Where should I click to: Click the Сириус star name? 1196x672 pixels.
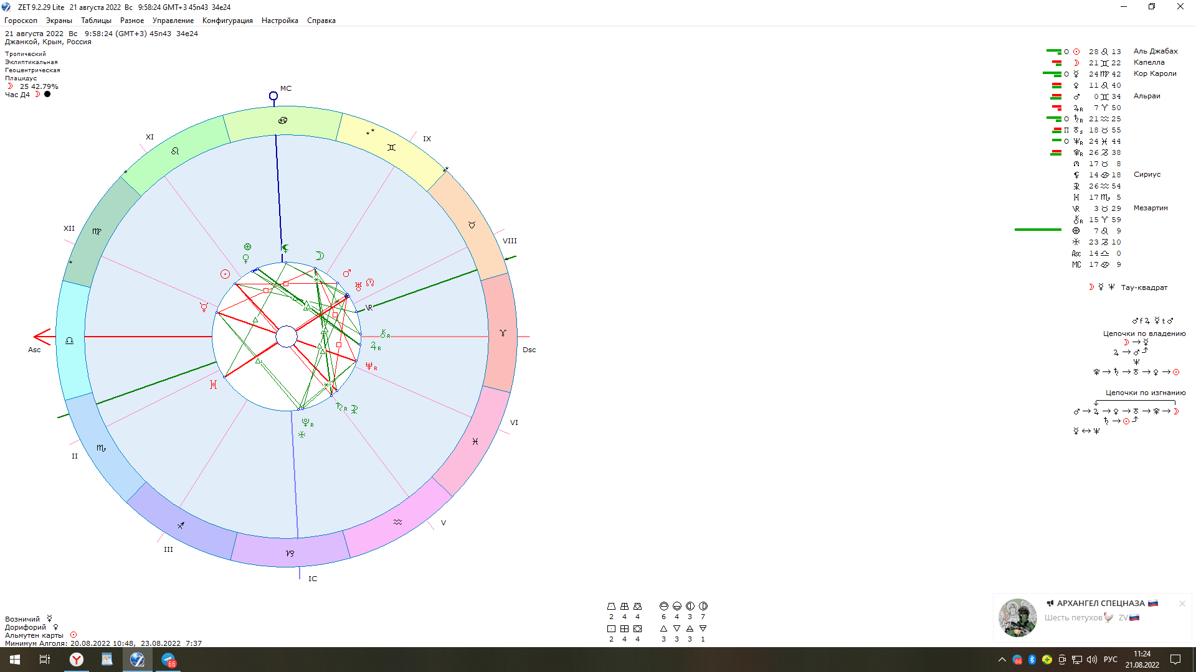point(1147,175)
